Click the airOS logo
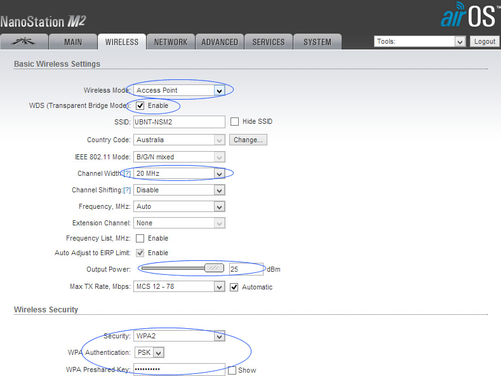 pyautogui.click(x=469, y=16)
